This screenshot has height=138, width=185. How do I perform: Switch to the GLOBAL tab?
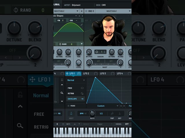(x=57, y=5)
